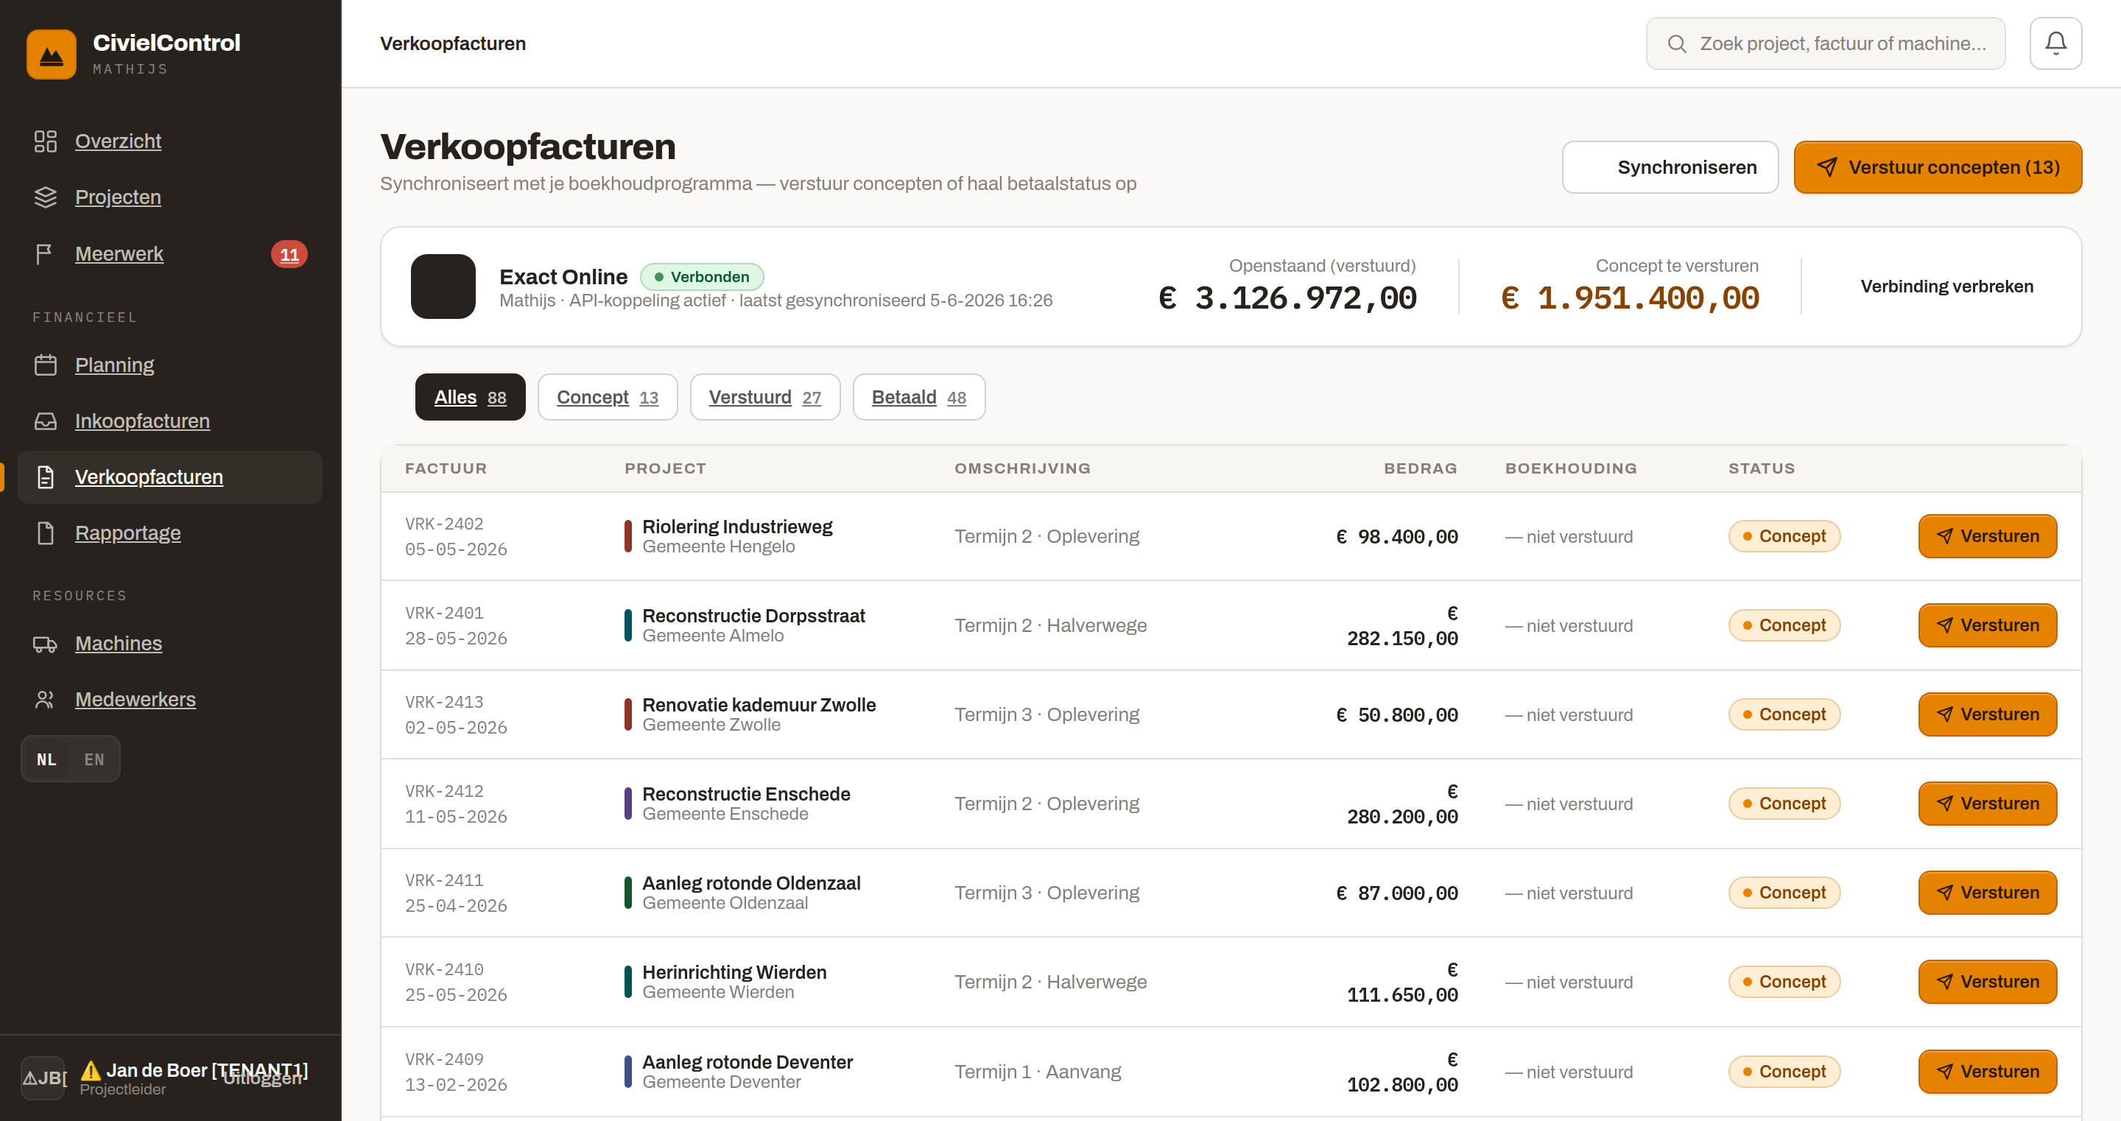Viewport: 2121px width, 1121px height.
Task: Click the Synchroniseren button
Action: coord(1670,167)
